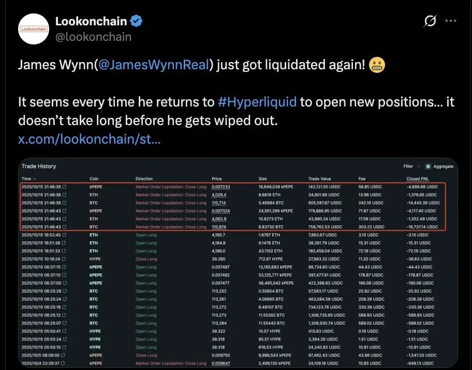
Task: Click the Lookonchain profile avatar
Action: point(34,29)
